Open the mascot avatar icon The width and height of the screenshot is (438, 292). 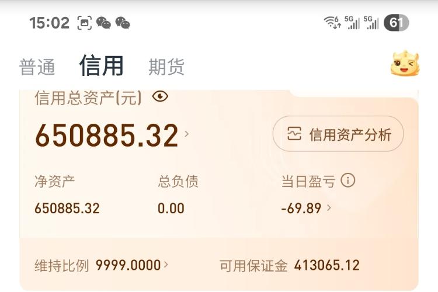[x=405, y=63]
